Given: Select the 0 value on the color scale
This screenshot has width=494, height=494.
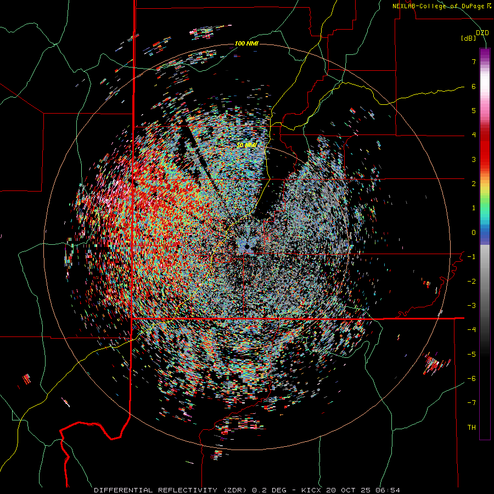Looking at the screenshot, I should coord(474,233).
